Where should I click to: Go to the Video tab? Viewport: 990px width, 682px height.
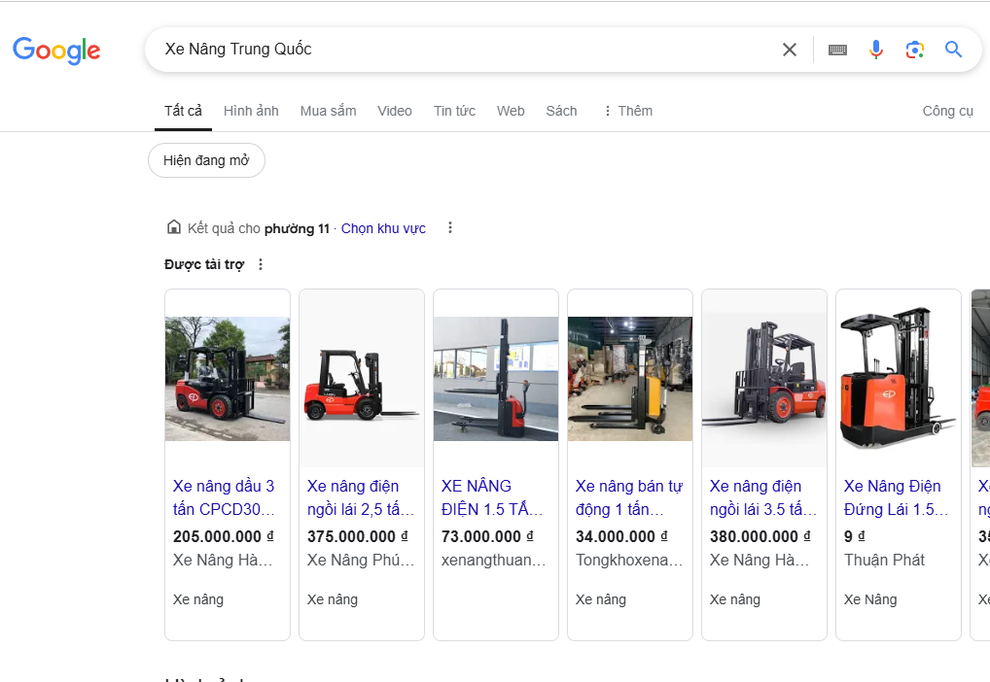(395, 111)
